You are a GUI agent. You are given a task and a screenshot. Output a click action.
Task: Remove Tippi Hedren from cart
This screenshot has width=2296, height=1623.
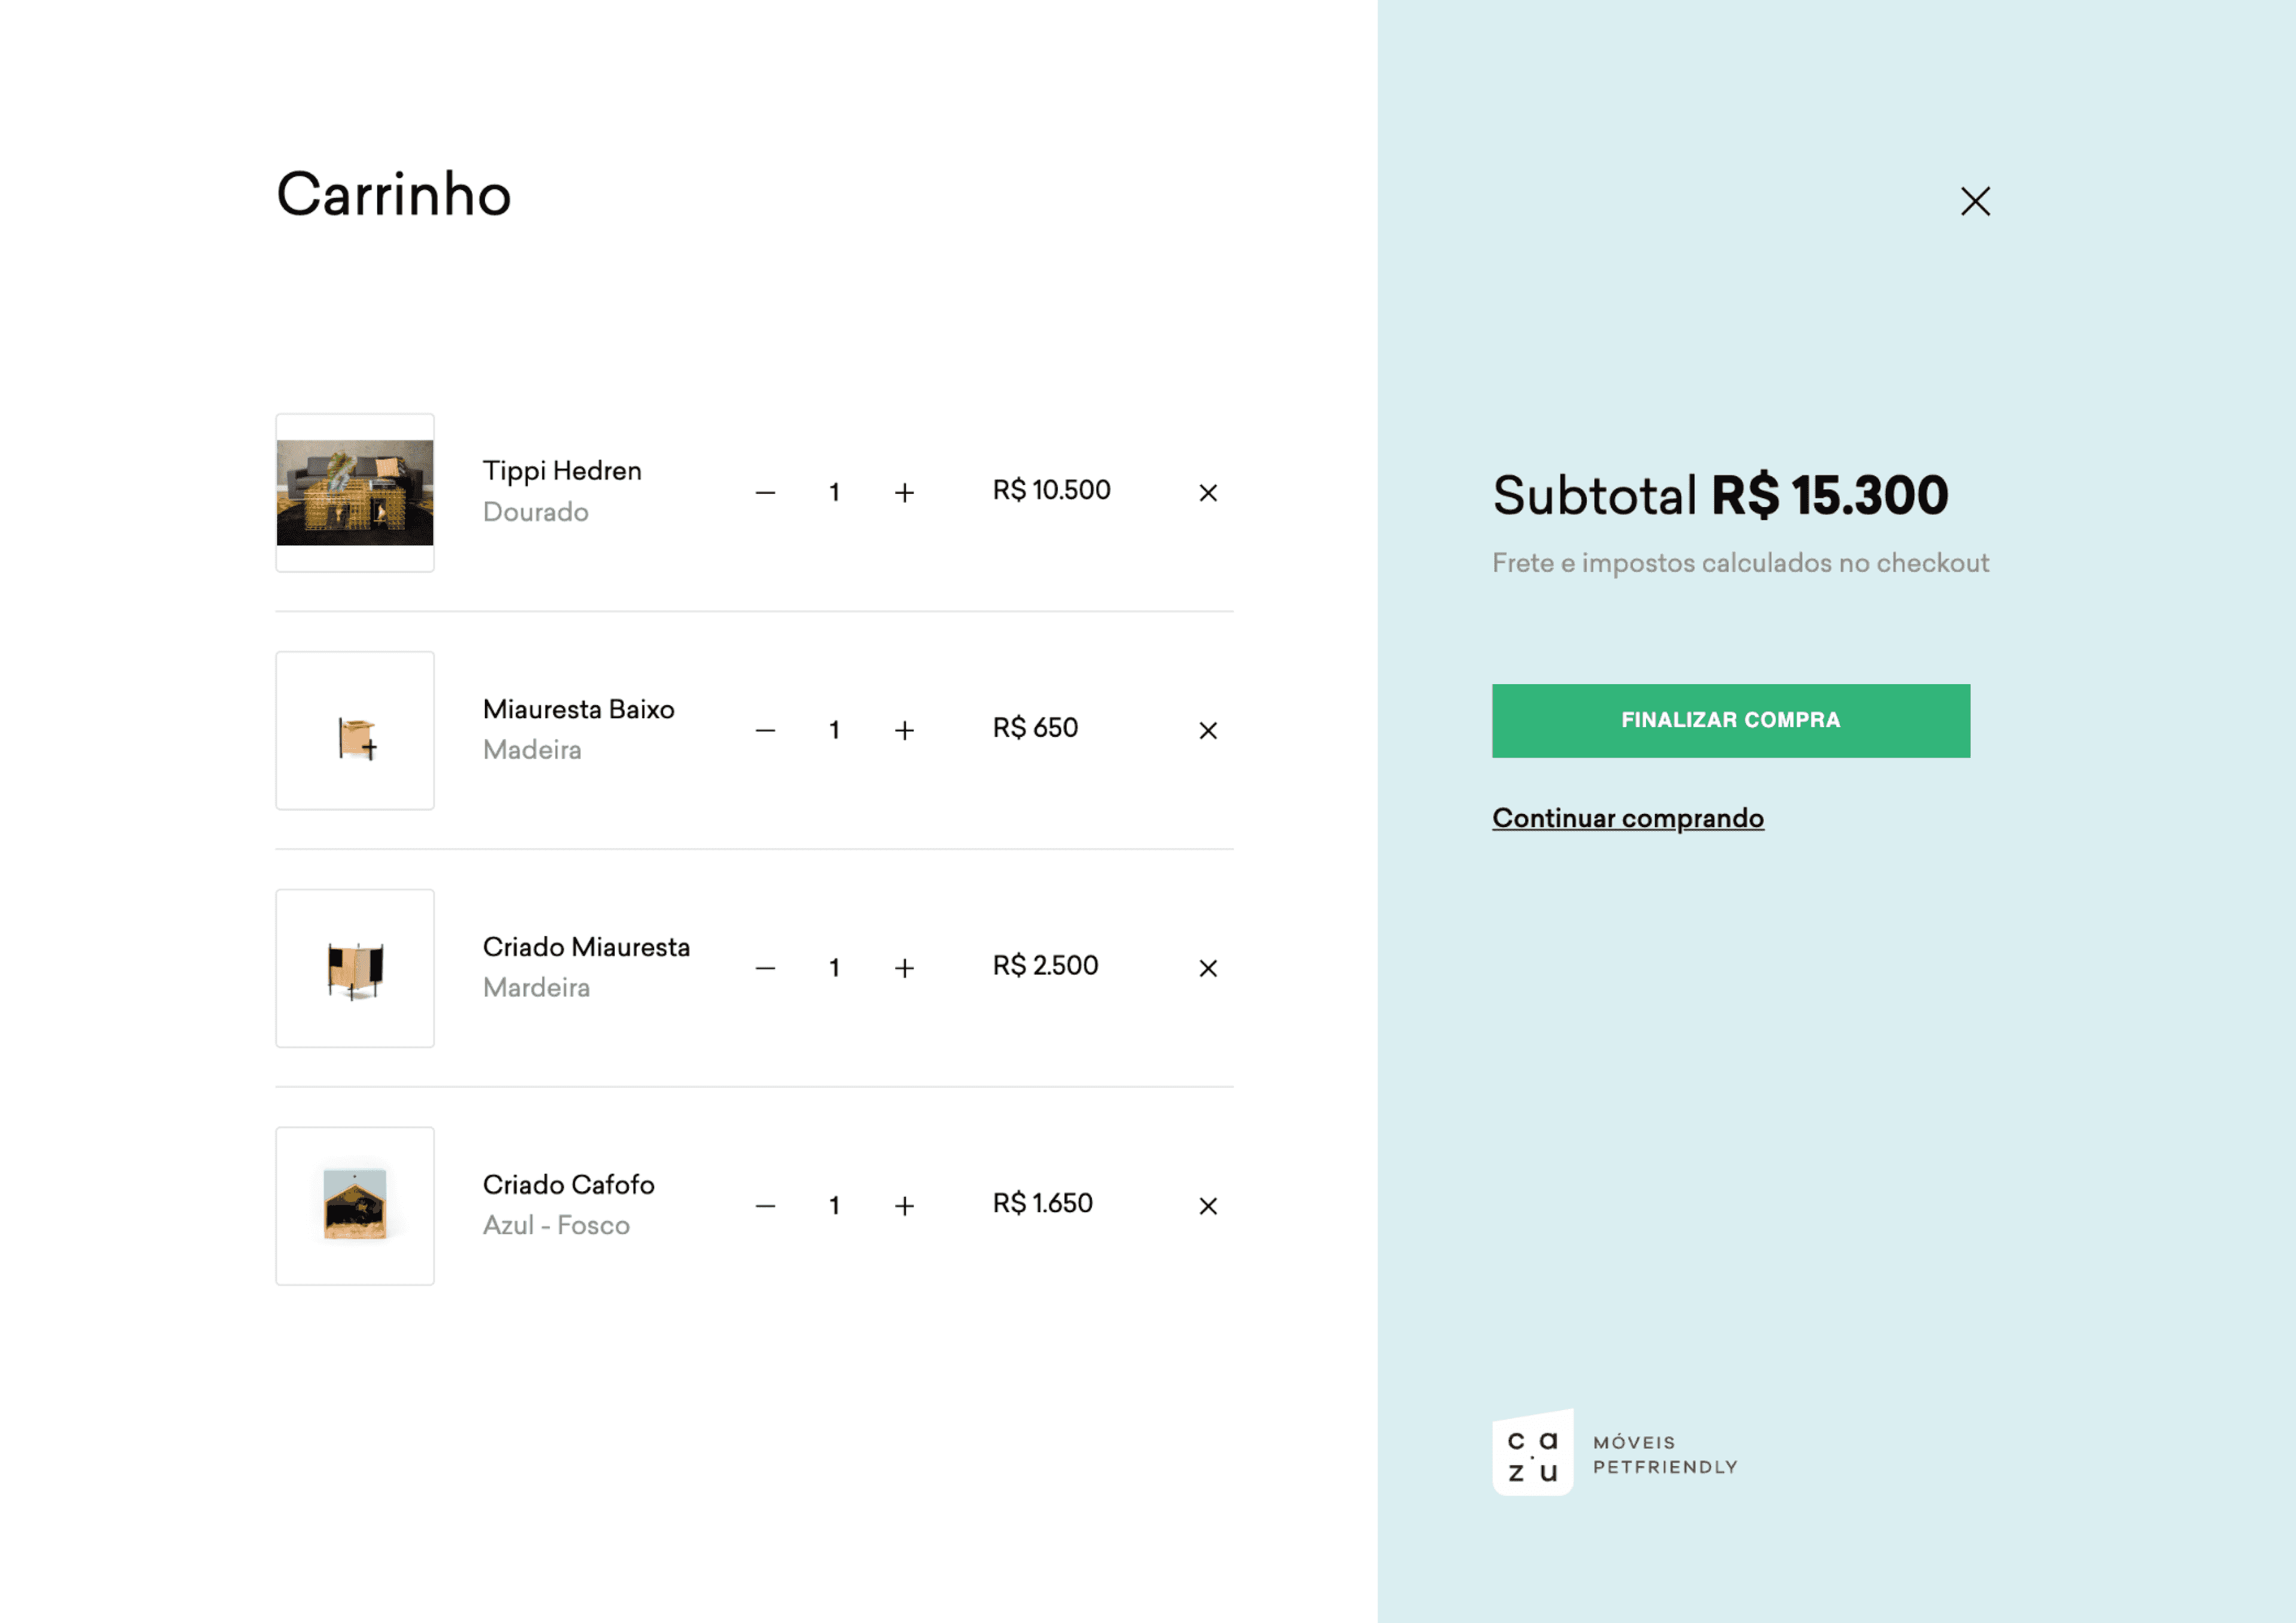pos(1207,493)
